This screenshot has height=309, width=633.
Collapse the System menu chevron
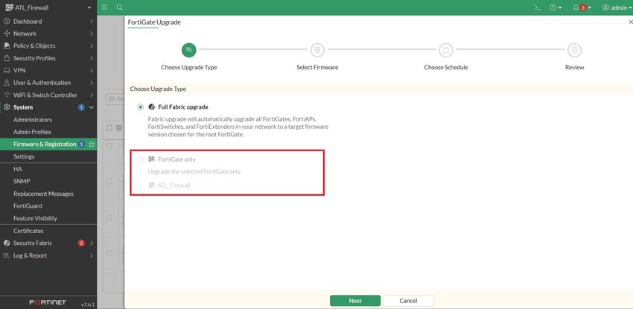92,107
